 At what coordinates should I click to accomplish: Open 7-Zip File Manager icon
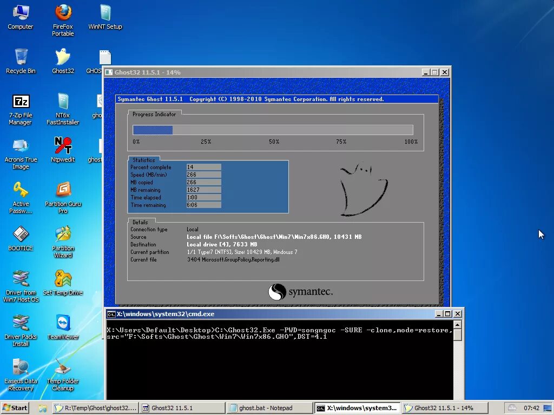click(x=21, y=109)
